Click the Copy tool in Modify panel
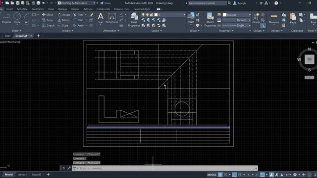317x178 pixels. [x=48, y=20]
